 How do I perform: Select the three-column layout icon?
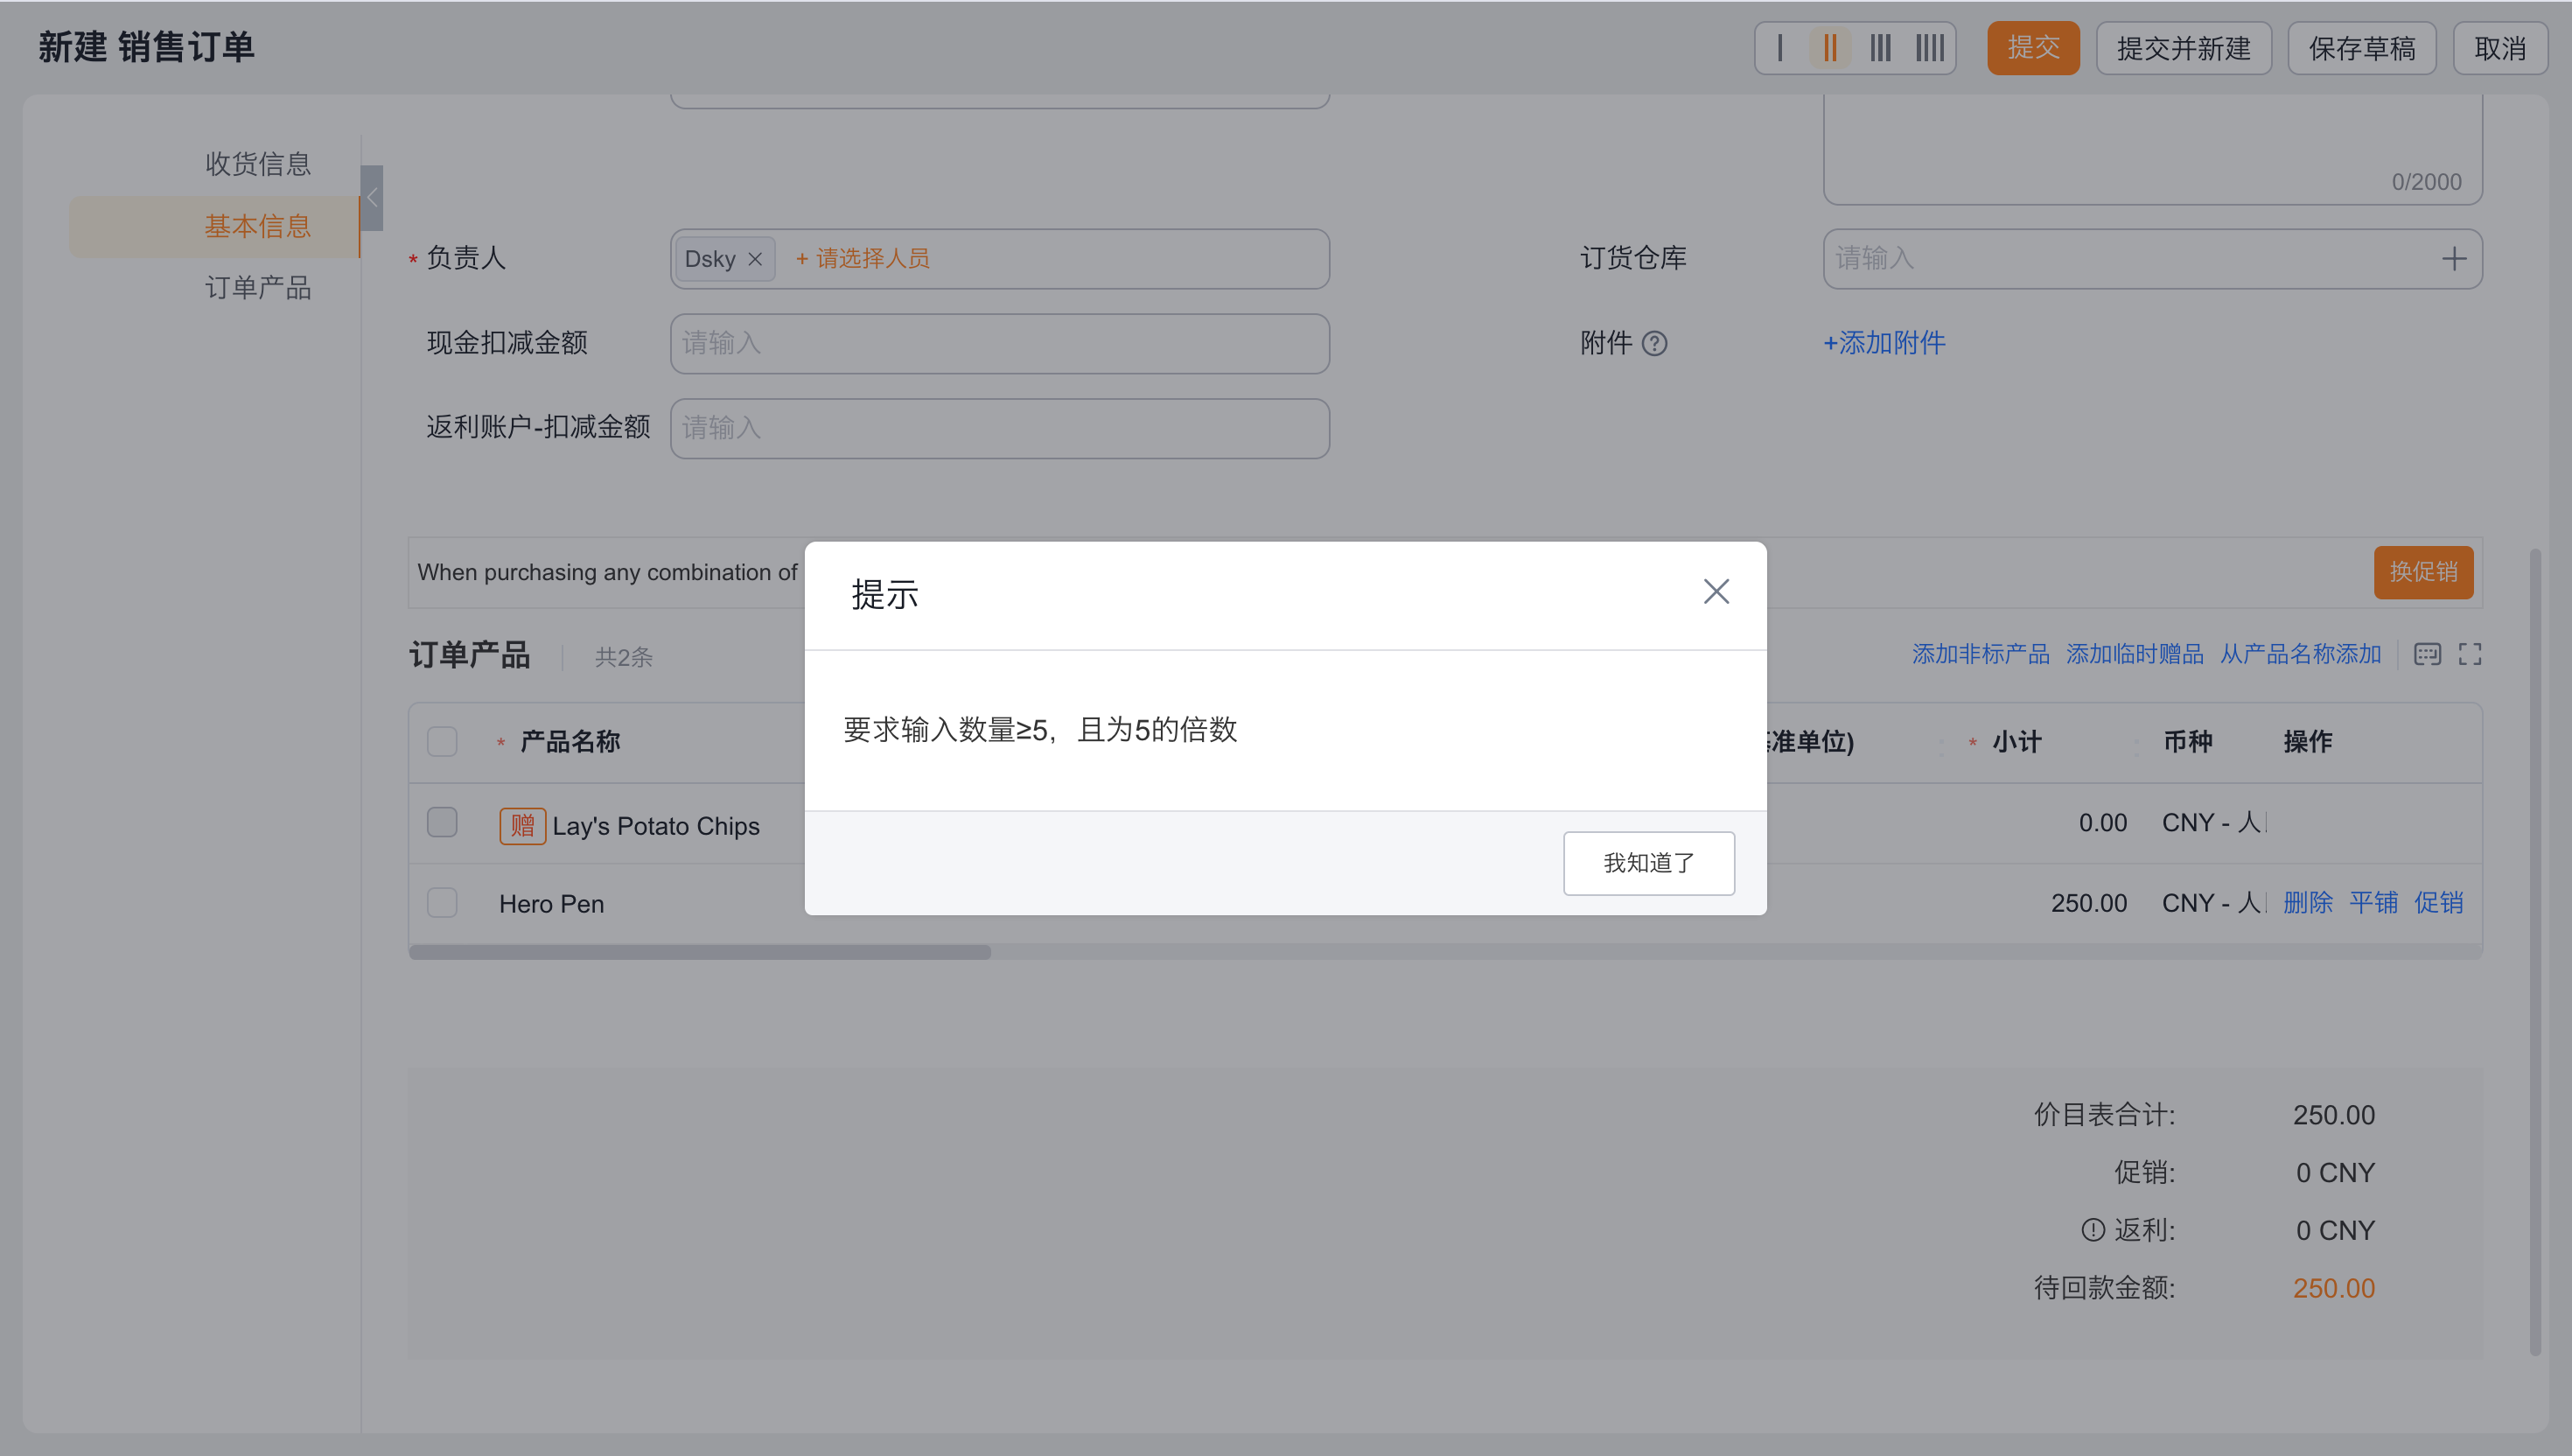[1880, 48]
